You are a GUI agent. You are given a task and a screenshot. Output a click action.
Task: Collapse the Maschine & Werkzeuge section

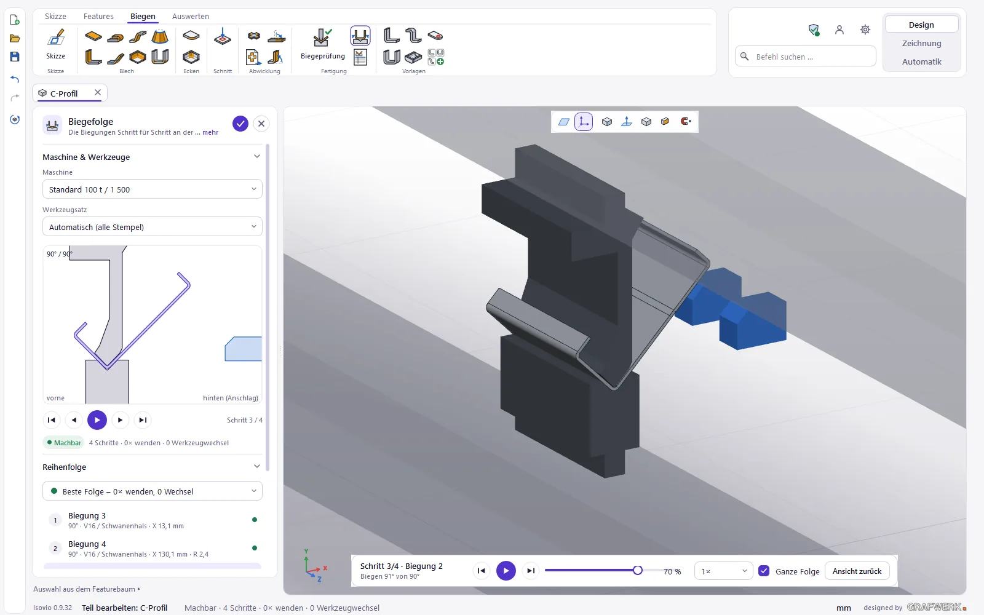[x=257, y=157]
